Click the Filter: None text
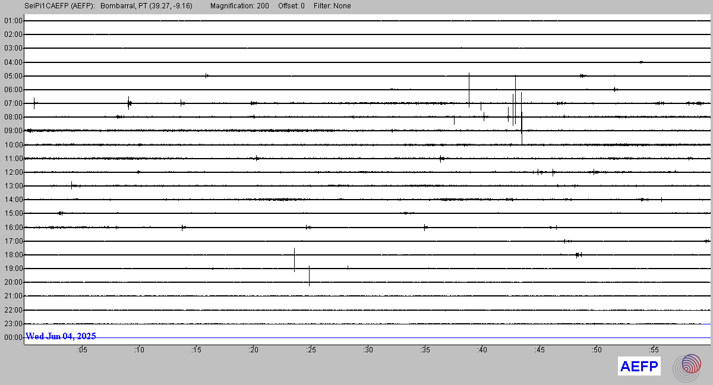The image size is (713, 385). pyautogui.click(x=332, y=6)
